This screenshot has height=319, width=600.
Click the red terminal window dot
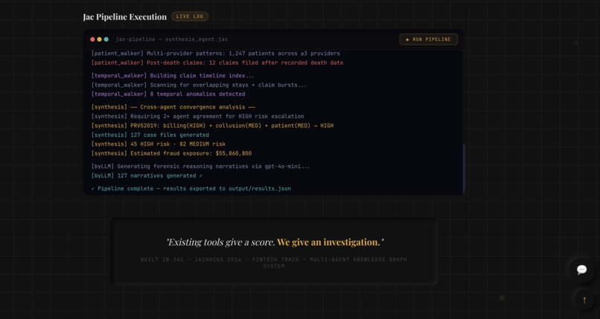[92, 39]
